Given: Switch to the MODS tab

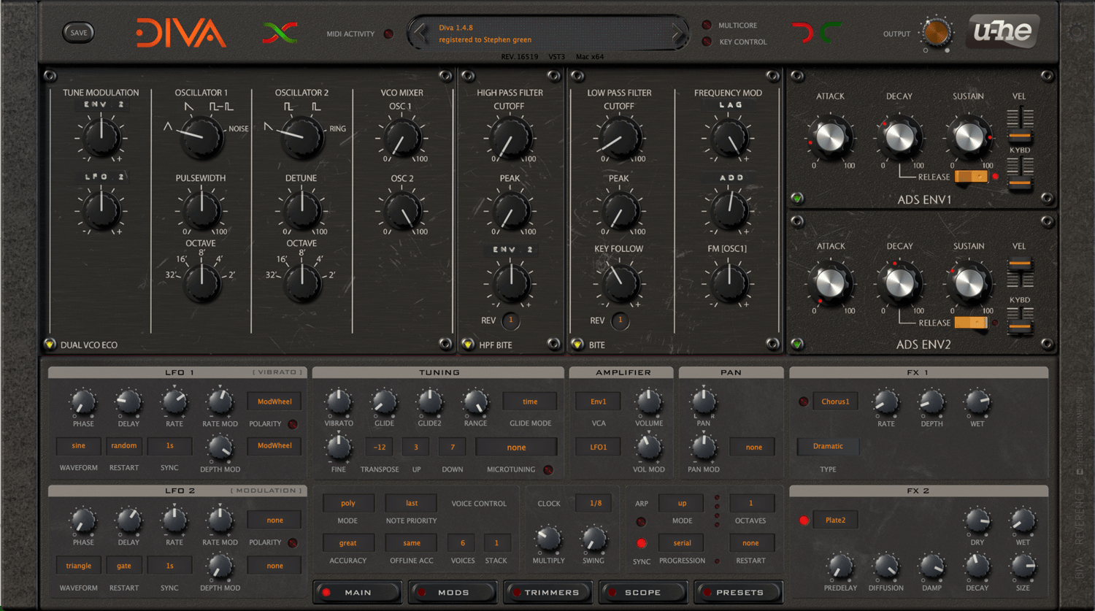Looking at the screenshot, I should point(453,592).
